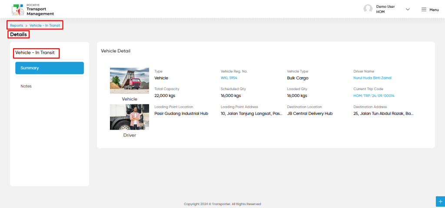
Task: Click the dump truck vehicle thumbnail
Action: [130, 81]
